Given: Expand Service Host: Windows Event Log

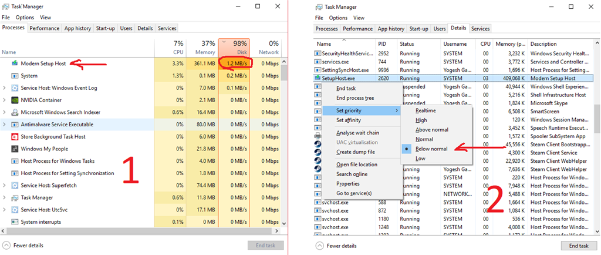Looking at the screenshot, I should (5, 88).
